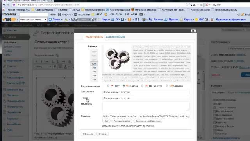This screenshot has height=141, width=250.
Task: Select alignment Справа radio button
Action: (x=167, y=86)
